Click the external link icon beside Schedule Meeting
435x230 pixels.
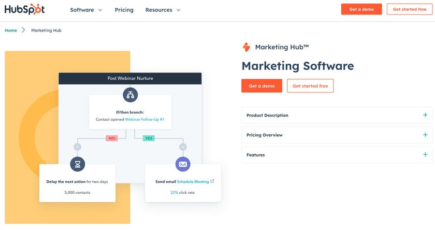pos(212,181)
